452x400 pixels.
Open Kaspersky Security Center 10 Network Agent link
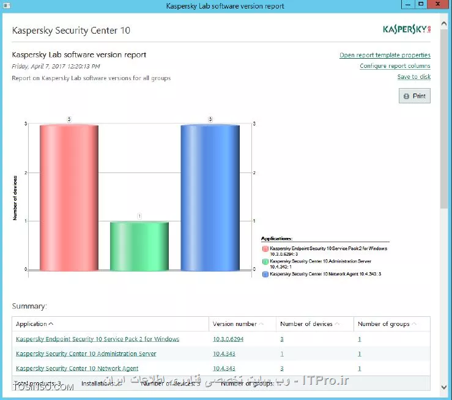(x=77, y=368)
